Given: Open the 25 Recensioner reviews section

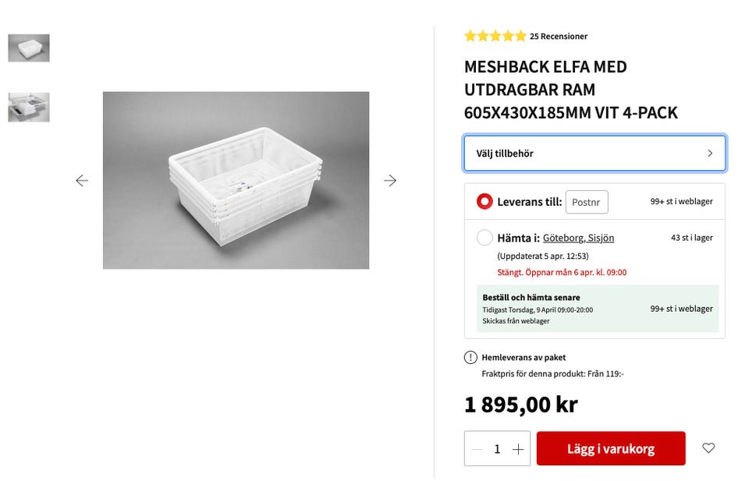Looking at the screenshot, I should point(559,36).
